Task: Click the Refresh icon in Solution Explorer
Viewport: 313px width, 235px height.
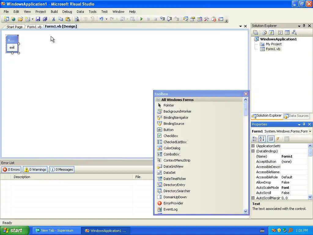Action: (x=271, y=32)
